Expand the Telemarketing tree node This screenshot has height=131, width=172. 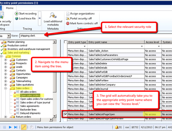pos(6,81)
